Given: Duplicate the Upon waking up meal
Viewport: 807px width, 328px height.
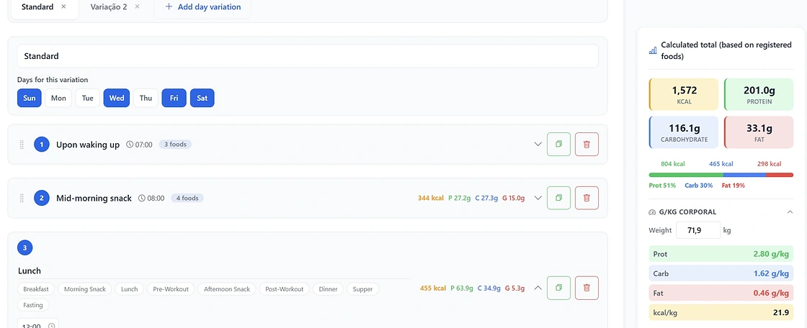Looking at the screenshot, I should (x=558, y=144).
